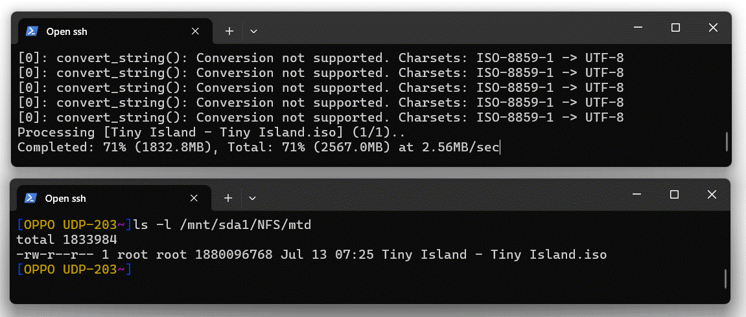Image resolution: width=746 pixels, height=317 pixels.
Task: Minimize the lower terminal window
Action: (637, 195)
